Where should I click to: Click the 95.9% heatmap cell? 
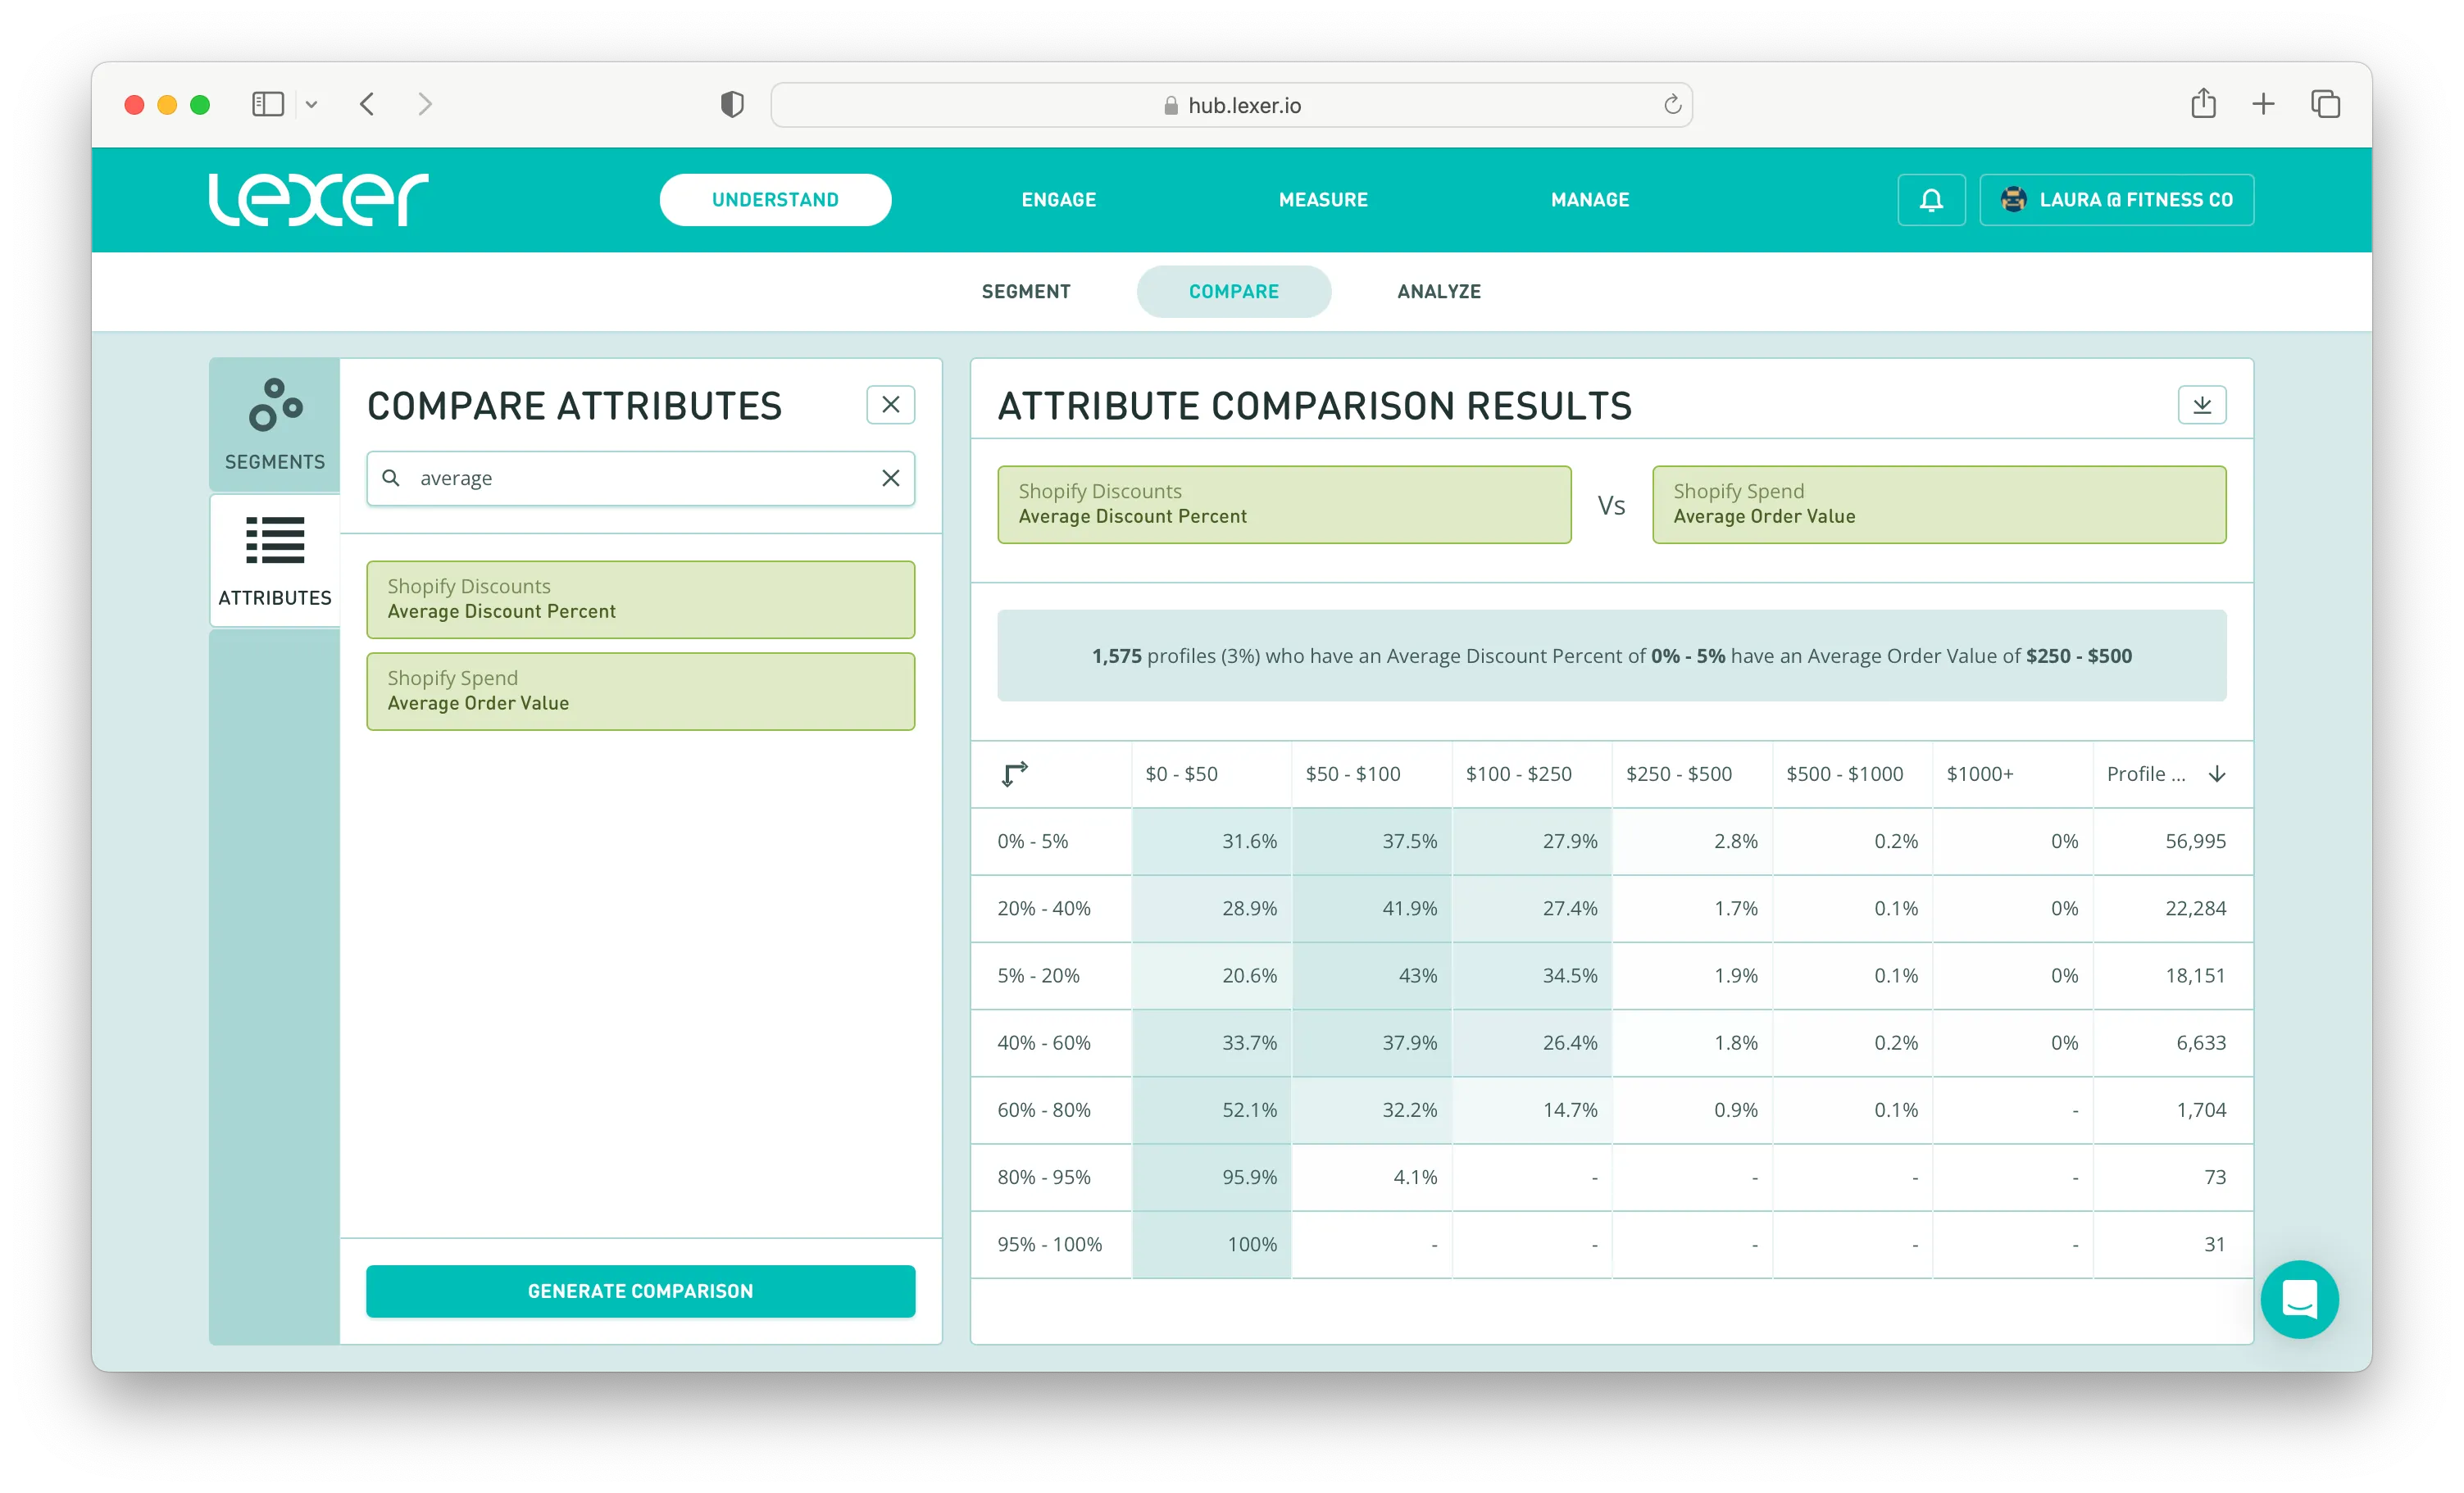(1211, 1177)
